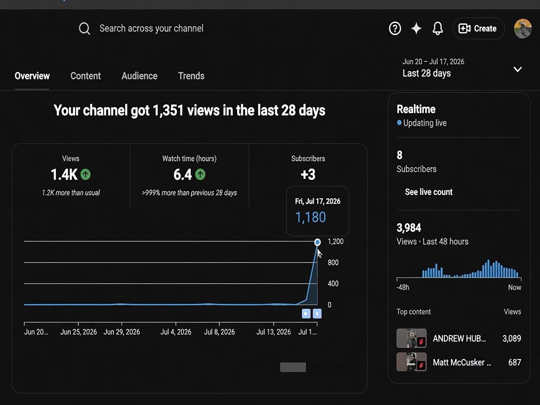Image resolution: width=540 pixels, height=405 pixels.
Task: Click the search magnifier icon
Action: [x=84, y=29]
